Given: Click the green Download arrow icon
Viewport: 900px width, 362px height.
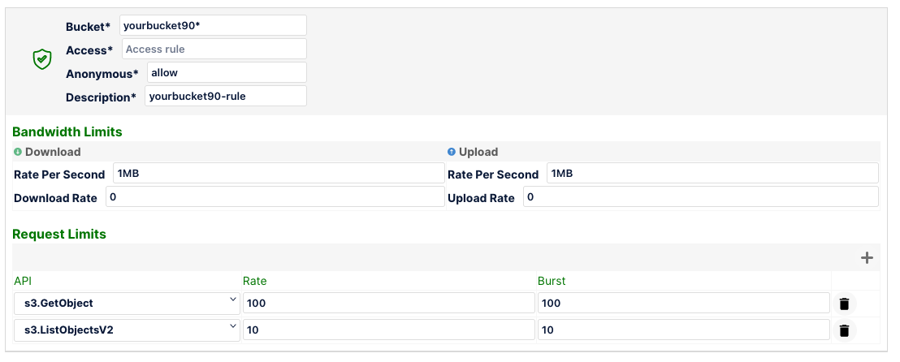Looking at the screenshot, I should pos(18,152).
